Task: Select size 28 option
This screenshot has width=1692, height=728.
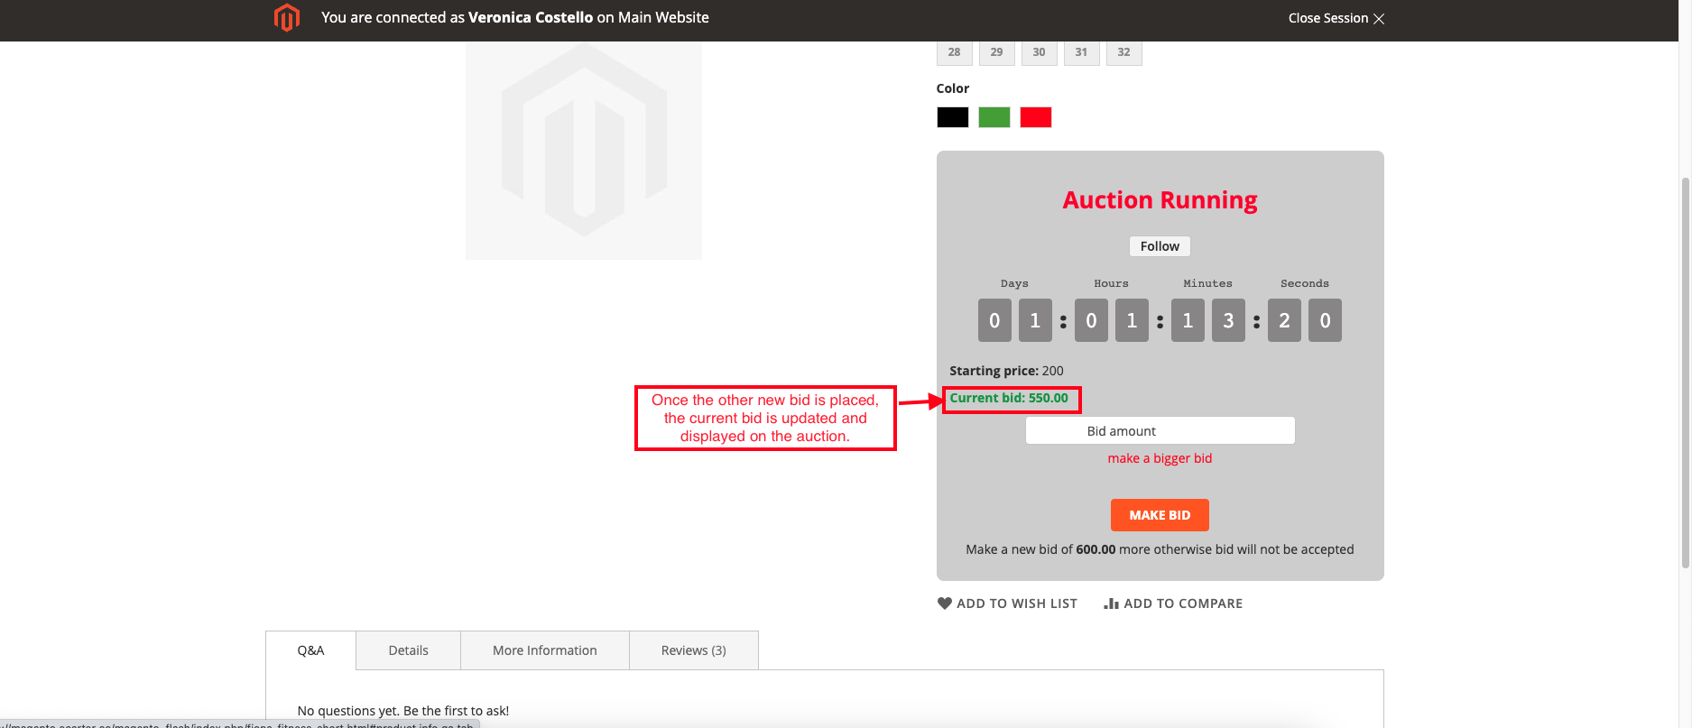Action: [954, 53]
